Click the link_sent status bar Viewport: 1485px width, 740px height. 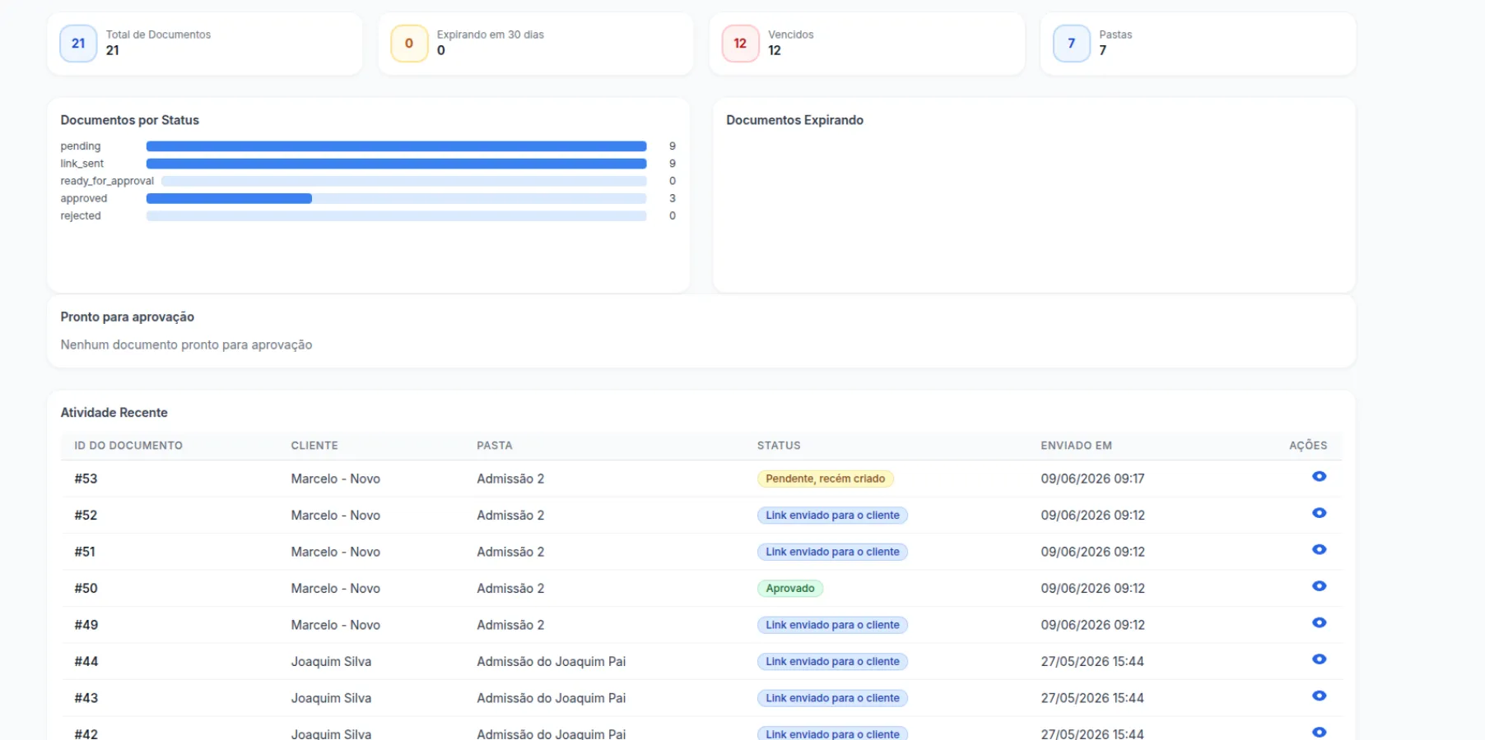396,164
